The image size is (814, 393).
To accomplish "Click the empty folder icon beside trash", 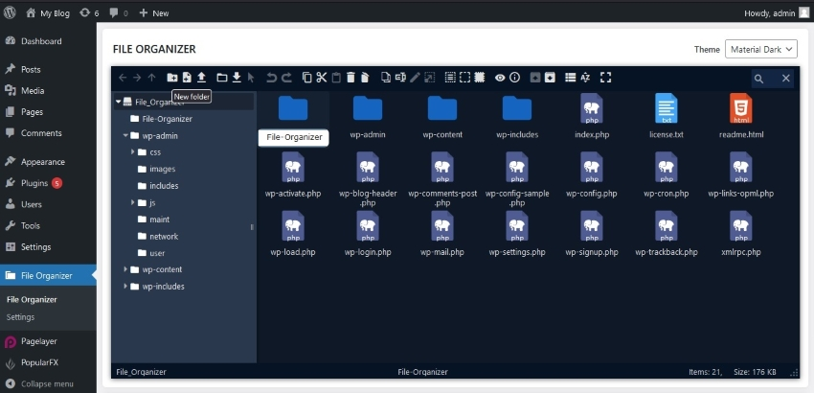I will point(365,78).
